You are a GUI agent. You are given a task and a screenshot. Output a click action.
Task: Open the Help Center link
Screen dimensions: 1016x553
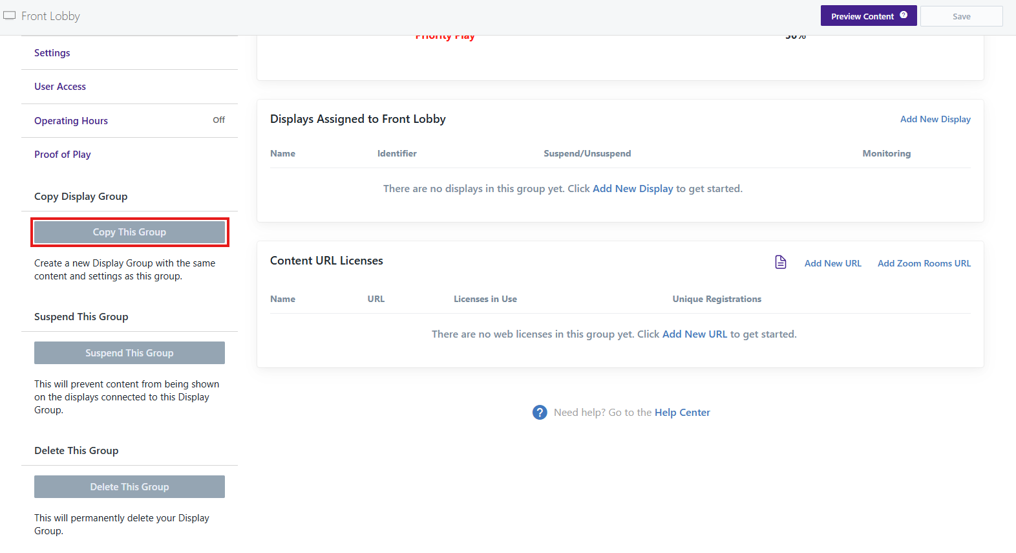(x=683, y=413)
